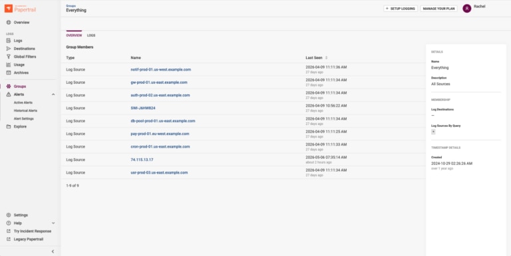Open Settings in the sidebar
Image resolution: width=511 pixels, height=256 pixels.
(21, 215)
